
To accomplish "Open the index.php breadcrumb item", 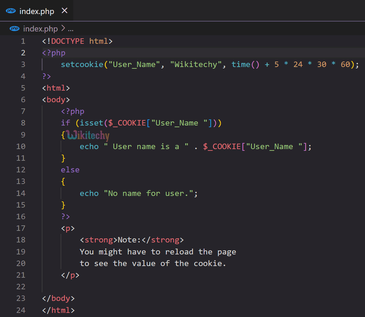I will (x=40, y=28).
